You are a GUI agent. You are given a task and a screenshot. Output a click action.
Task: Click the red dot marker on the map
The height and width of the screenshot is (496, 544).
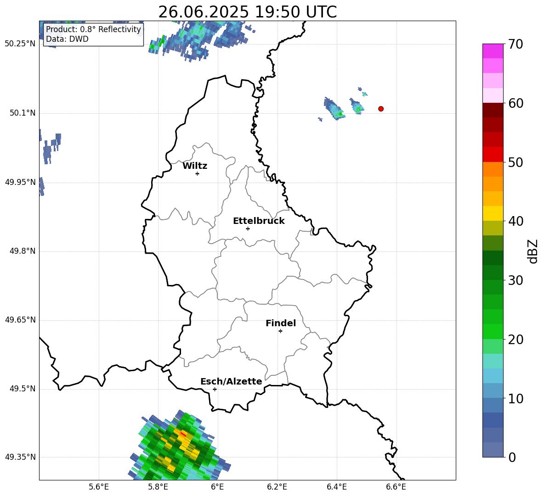click(381, 109)
